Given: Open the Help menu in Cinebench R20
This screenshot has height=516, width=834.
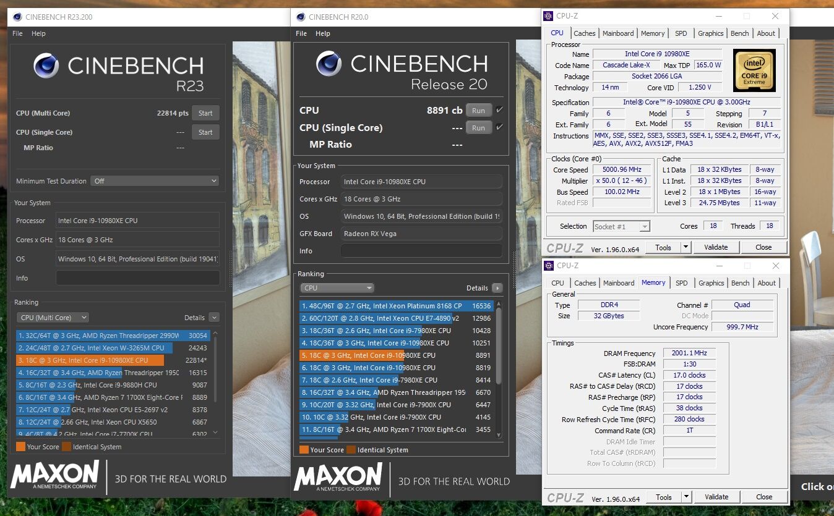Looking at the screenshot, I should [323, 33].
